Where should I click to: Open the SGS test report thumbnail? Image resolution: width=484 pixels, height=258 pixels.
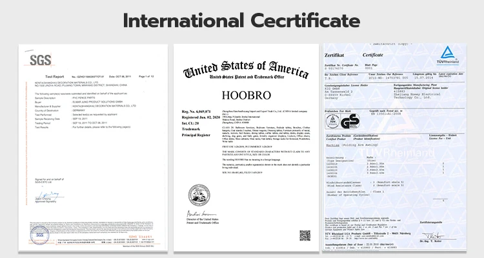click(x=93, y=148)
